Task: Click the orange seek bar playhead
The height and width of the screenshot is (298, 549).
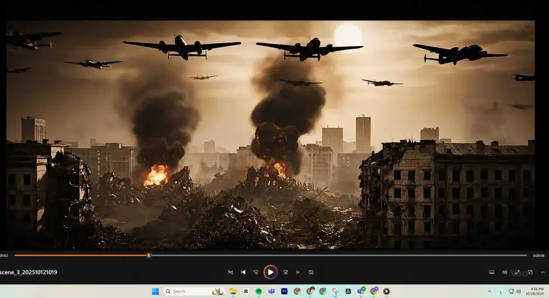Action: pyautogui.click(x=149, y=255)
